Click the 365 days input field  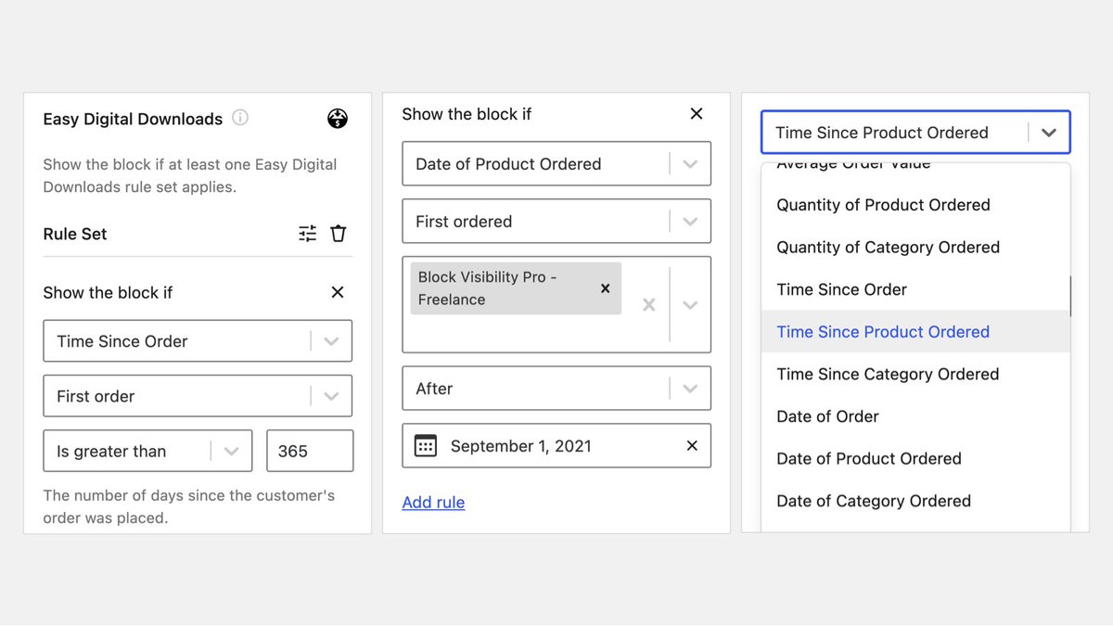[x=310, y=452]
